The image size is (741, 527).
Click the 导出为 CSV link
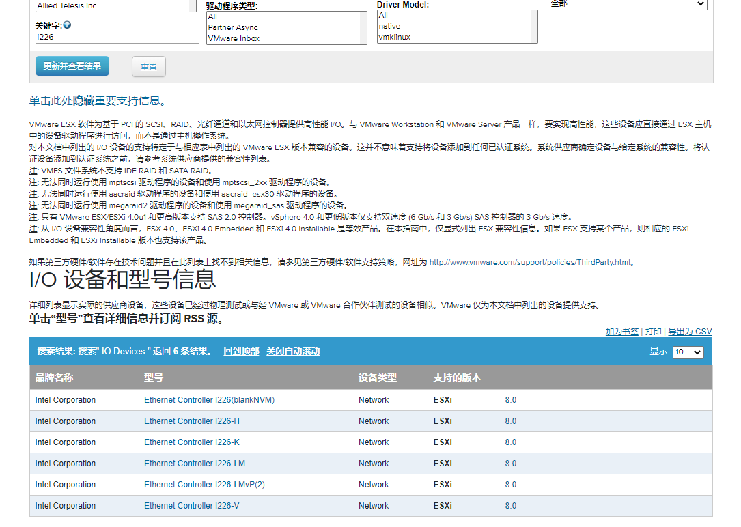click(690, 331)
